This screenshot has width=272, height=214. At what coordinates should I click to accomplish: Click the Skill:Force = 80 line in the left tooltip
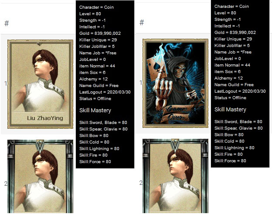pyautogui.click(x=95, y=161)
